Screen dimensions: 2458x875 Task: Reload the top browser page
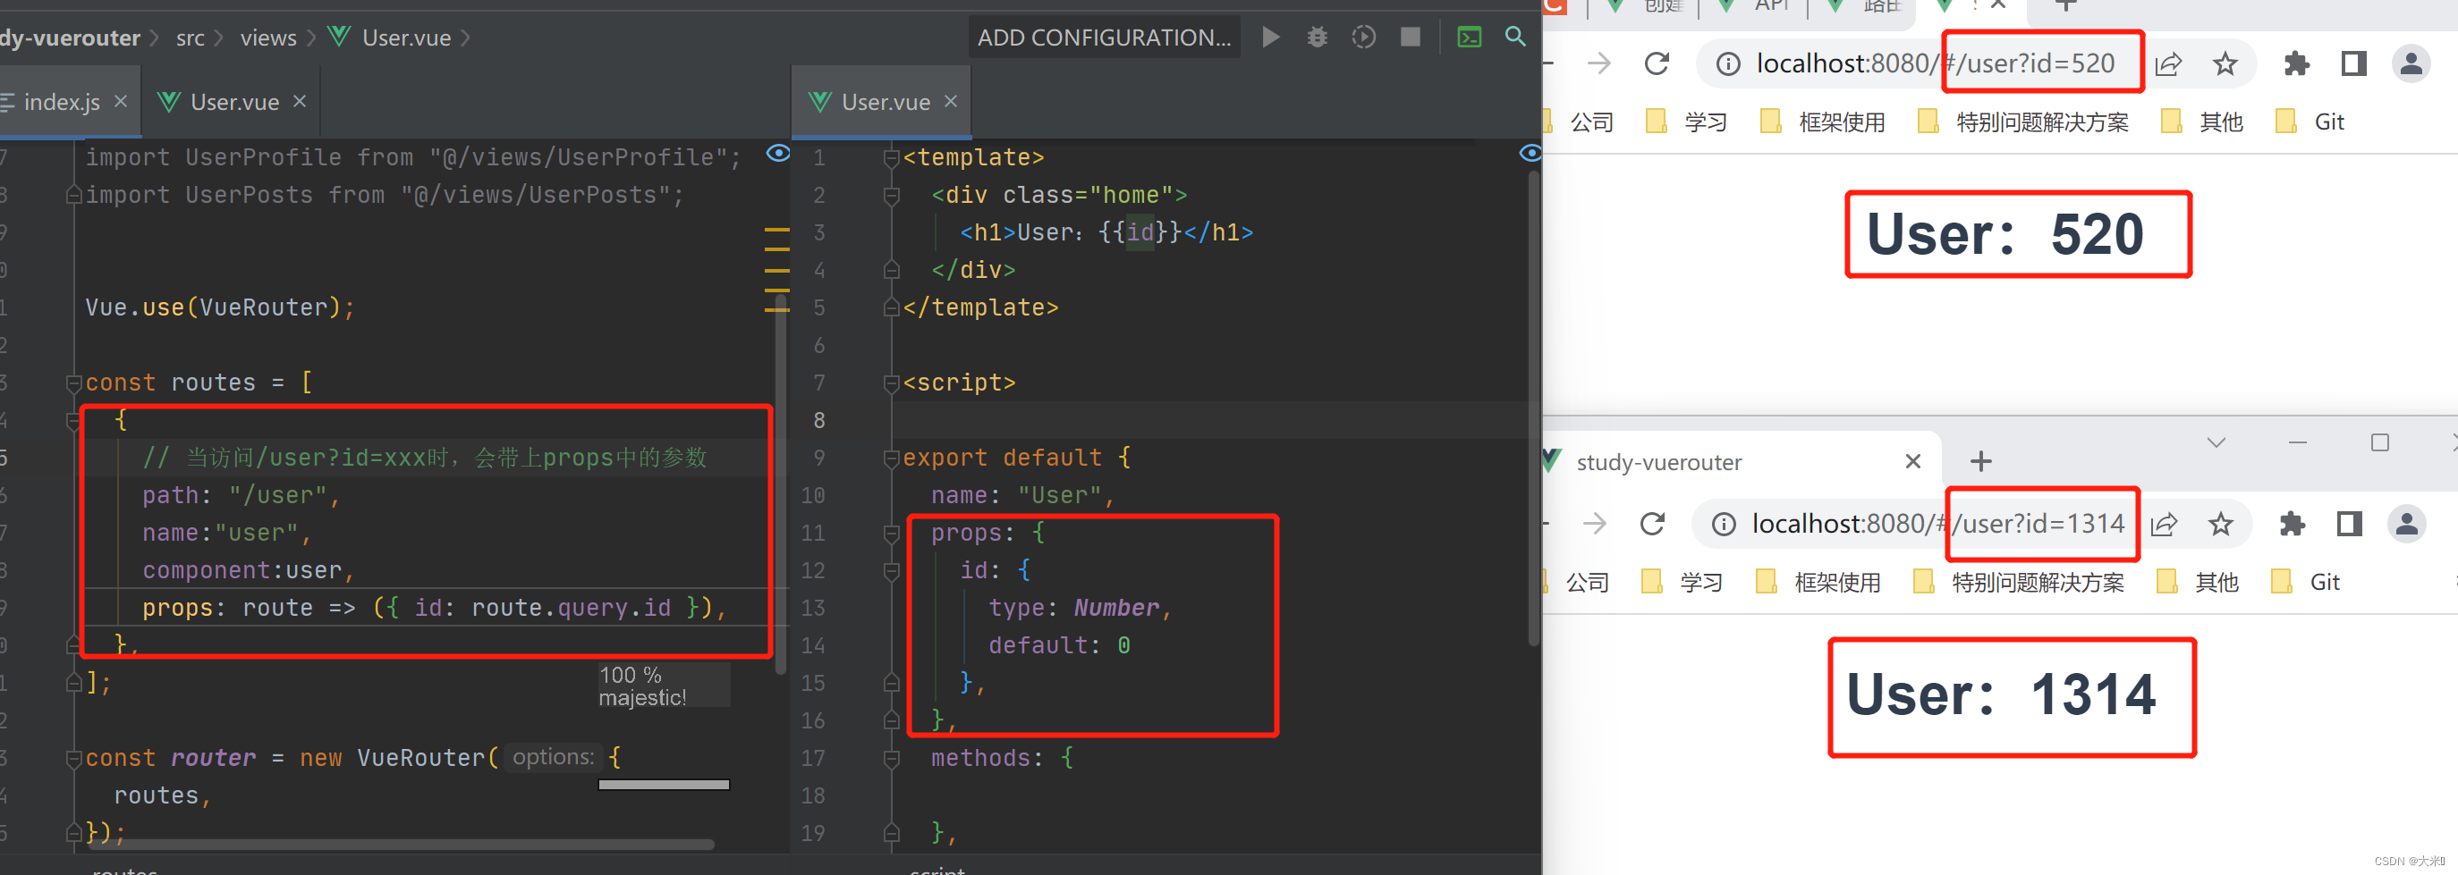(1657, 63)
